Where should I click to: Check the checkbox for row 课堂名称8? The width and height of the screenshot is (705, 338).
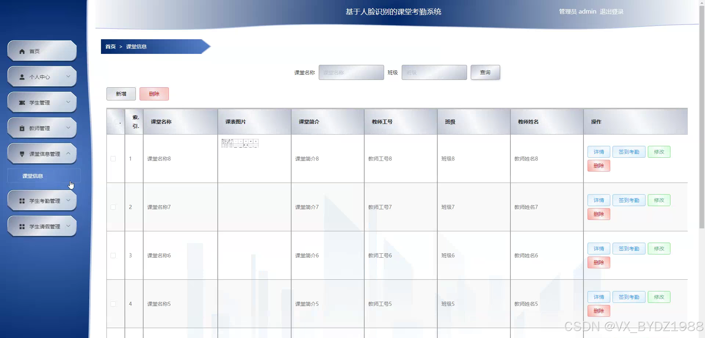[113, 159]
